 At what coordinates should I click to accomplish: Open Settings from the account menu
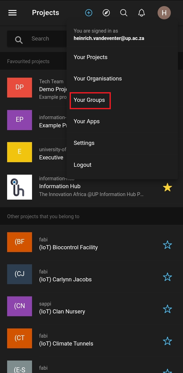tap(84, 143)
